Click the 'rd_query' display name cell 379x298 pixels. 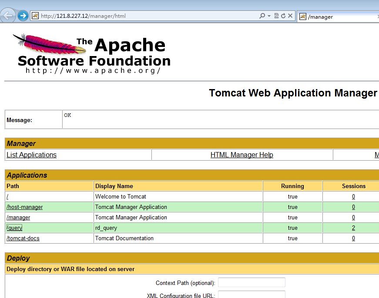178,228
